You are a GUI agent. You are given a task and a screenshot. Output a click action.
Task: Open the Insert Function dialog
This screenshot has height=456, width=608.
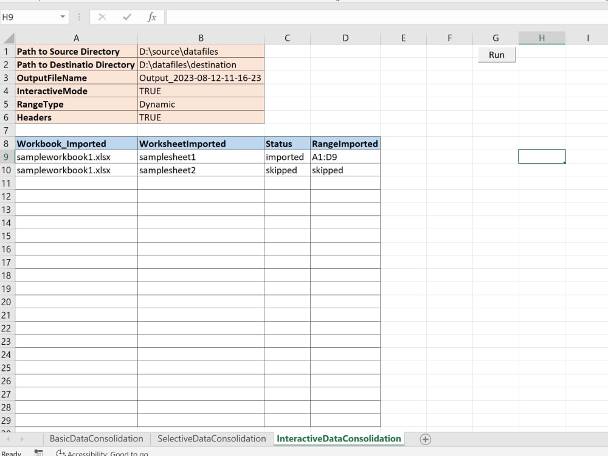tap(153, 16)
